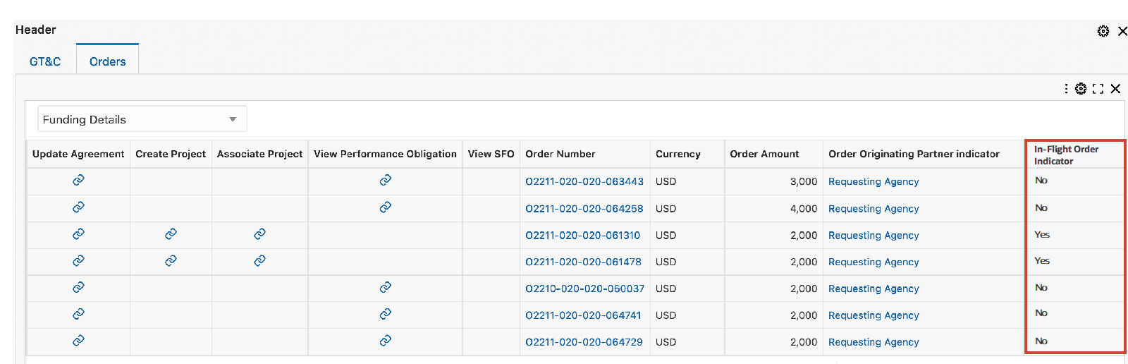
Task: Click Requesting Agency for order 02211-020-020-064741
Action: [x=873, y=315]
